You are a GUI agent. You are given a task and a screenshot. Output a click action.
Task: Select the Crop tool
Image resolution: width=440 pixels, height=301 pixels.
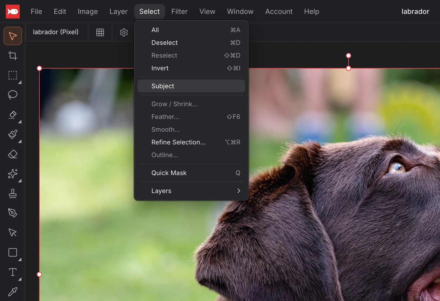tap(13, 56)
